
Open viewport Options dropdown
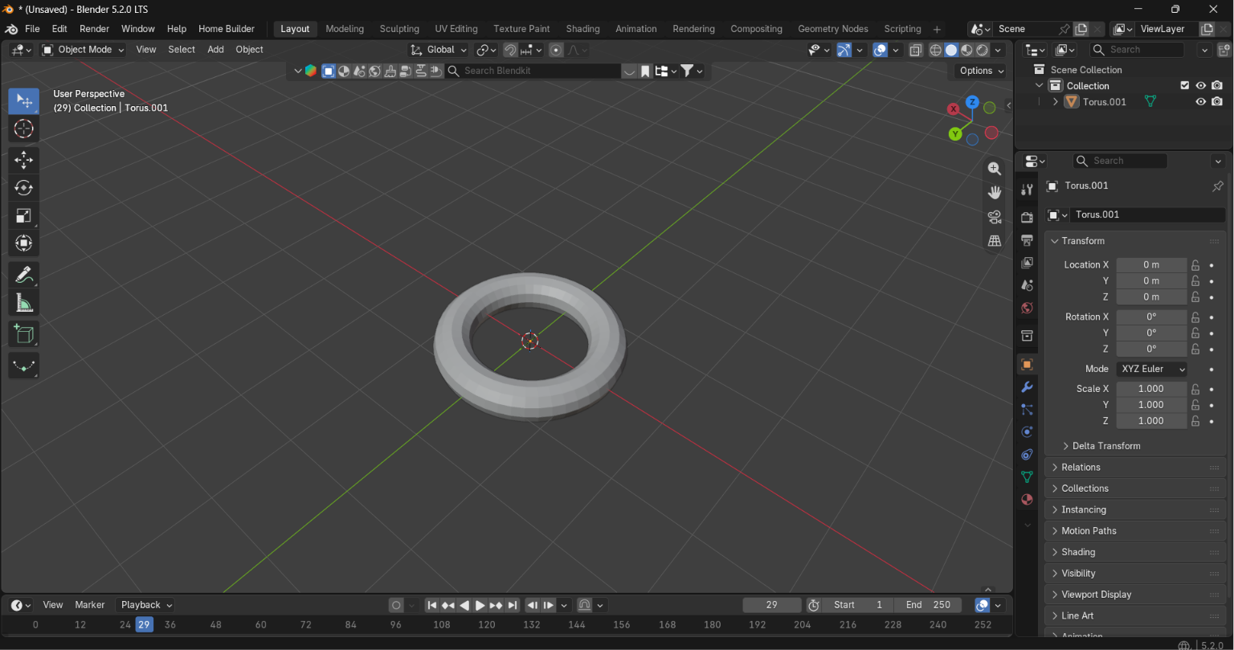[981, 71]
